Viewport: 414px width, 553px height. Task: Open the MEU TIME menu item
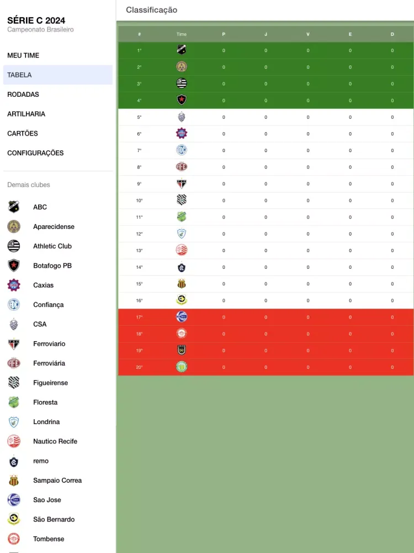coord(23,55)
